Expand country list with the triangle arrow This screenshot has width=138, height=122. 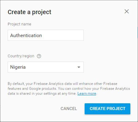coord(79,67)
